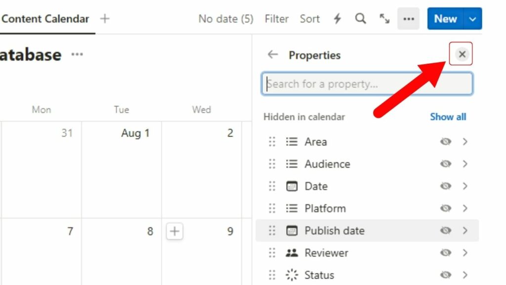Expand settings for the Date property
506x285 pixels.
[465, 186]
